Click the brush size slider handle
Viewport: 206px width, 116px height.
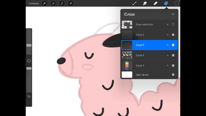click(x=29, y=45)
